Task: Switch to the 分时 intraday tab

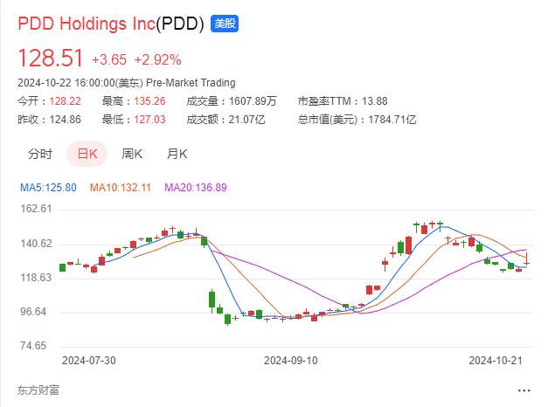Action: (40, 154)
